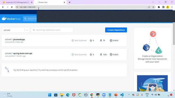Click the organization locks illustration
Screen dimensions: 175x98
point(153,42)
